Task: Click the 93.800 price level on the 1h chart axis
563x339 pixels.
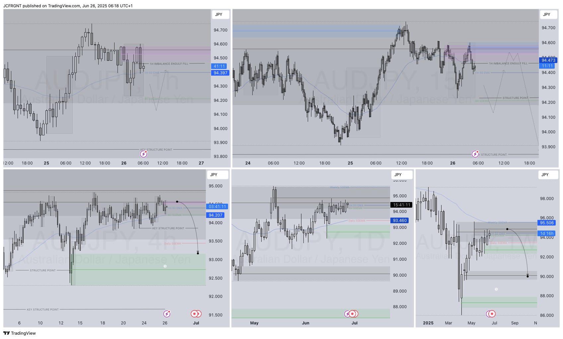Action: 220,157
